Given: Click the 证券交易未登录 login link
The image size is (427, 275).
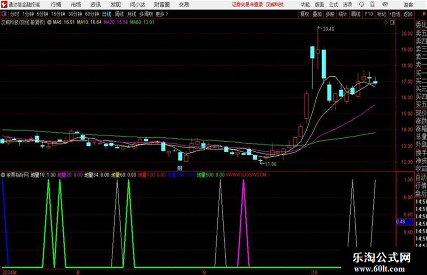Looking at the screenshot, I should click(248, 5).
